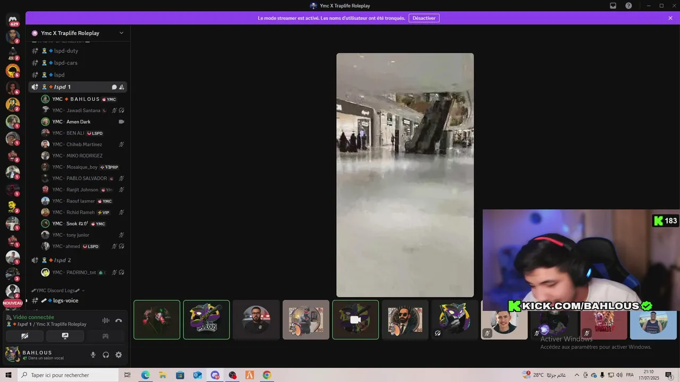The image size is (680, 382).
Task: Open the help icon in title bar
Action: point(628,6)
